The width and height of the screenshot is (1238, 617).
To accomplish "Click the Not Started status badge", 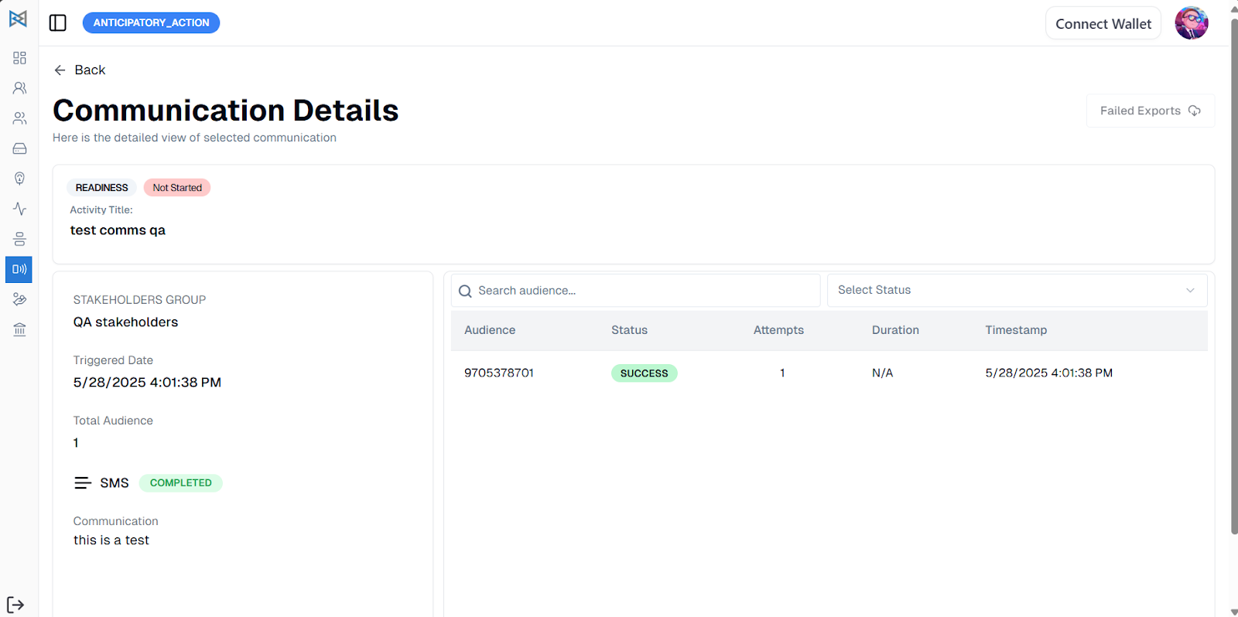I will tap(177, 188).
